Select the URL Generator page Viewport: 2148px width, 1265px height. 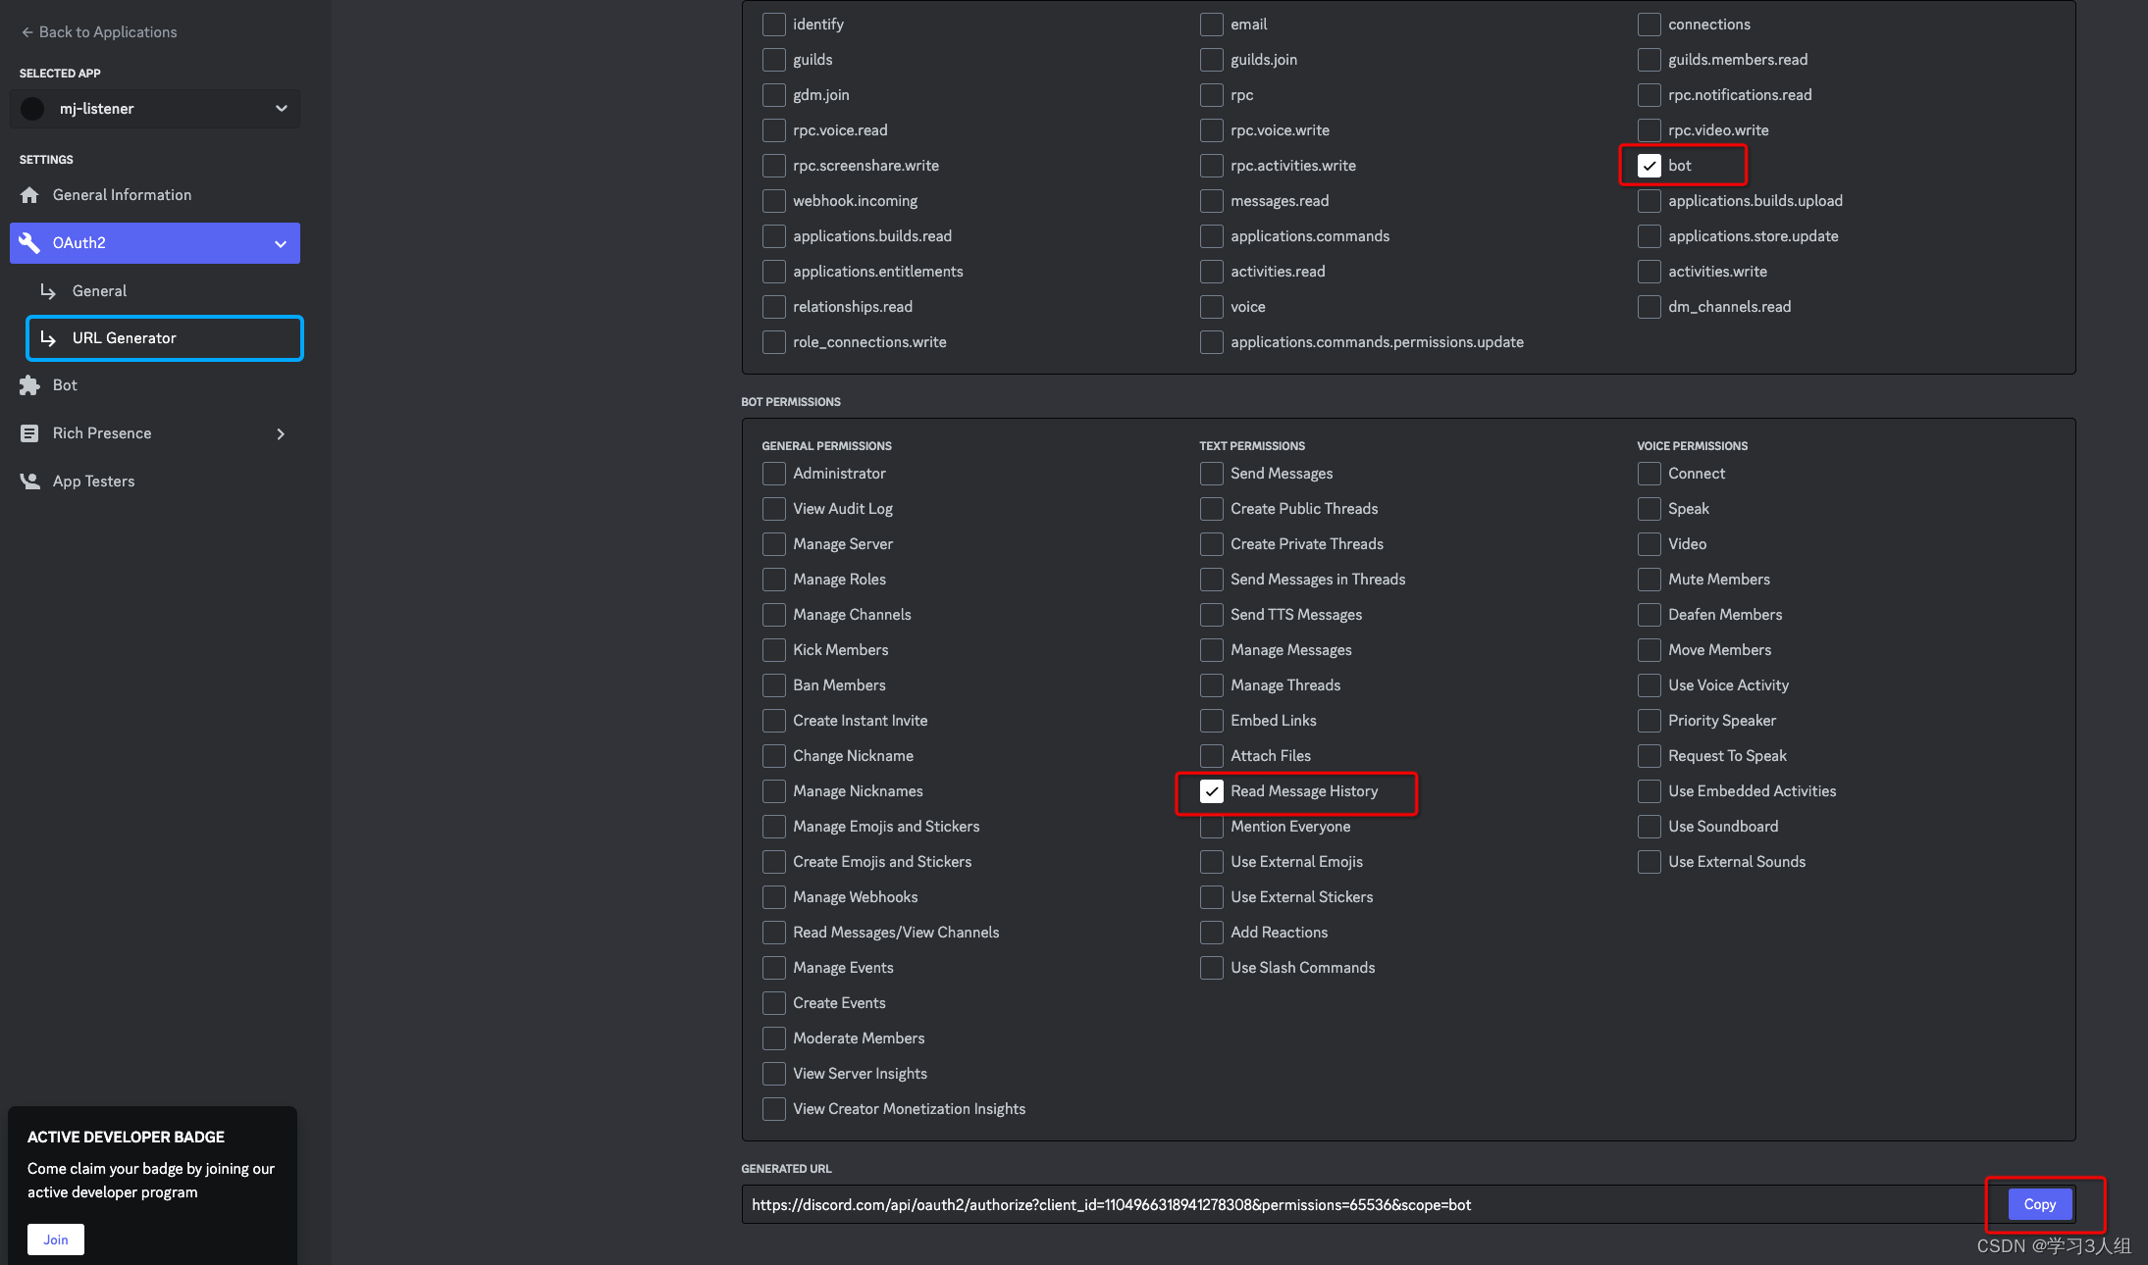pos(165,338)
